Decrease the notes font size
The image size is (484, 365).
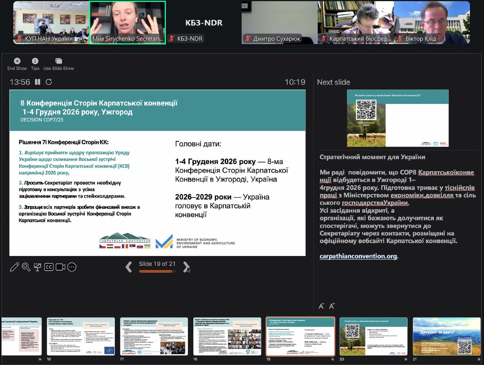coord(332,306)
